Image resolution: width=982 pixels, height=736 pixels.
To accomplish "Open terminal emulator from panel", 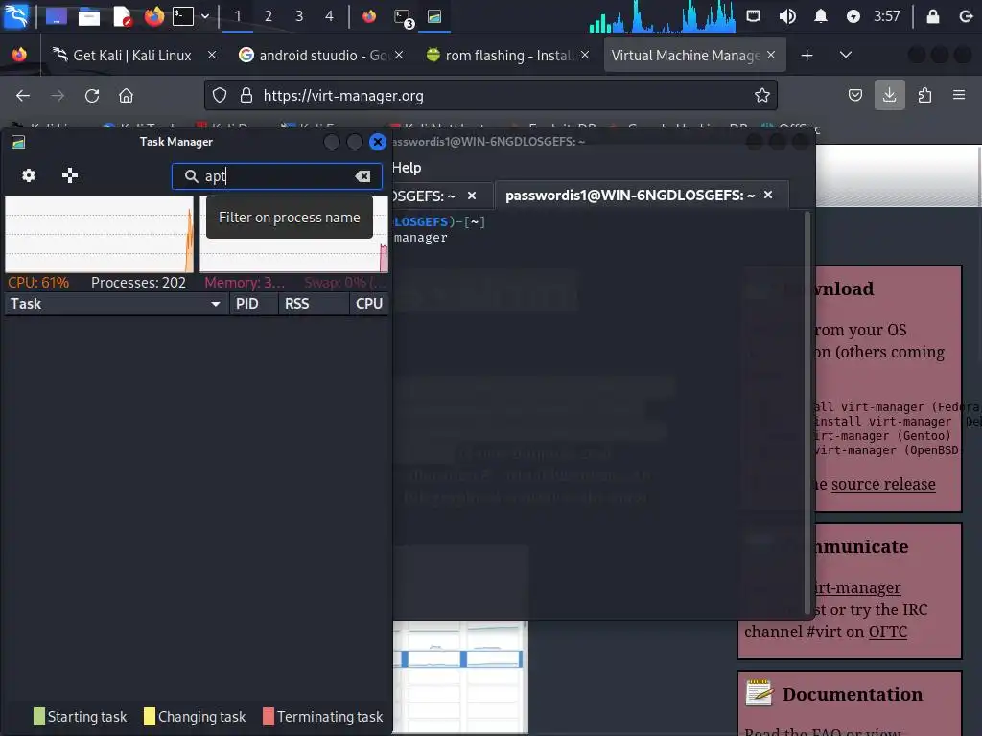I will coord(183,16).
